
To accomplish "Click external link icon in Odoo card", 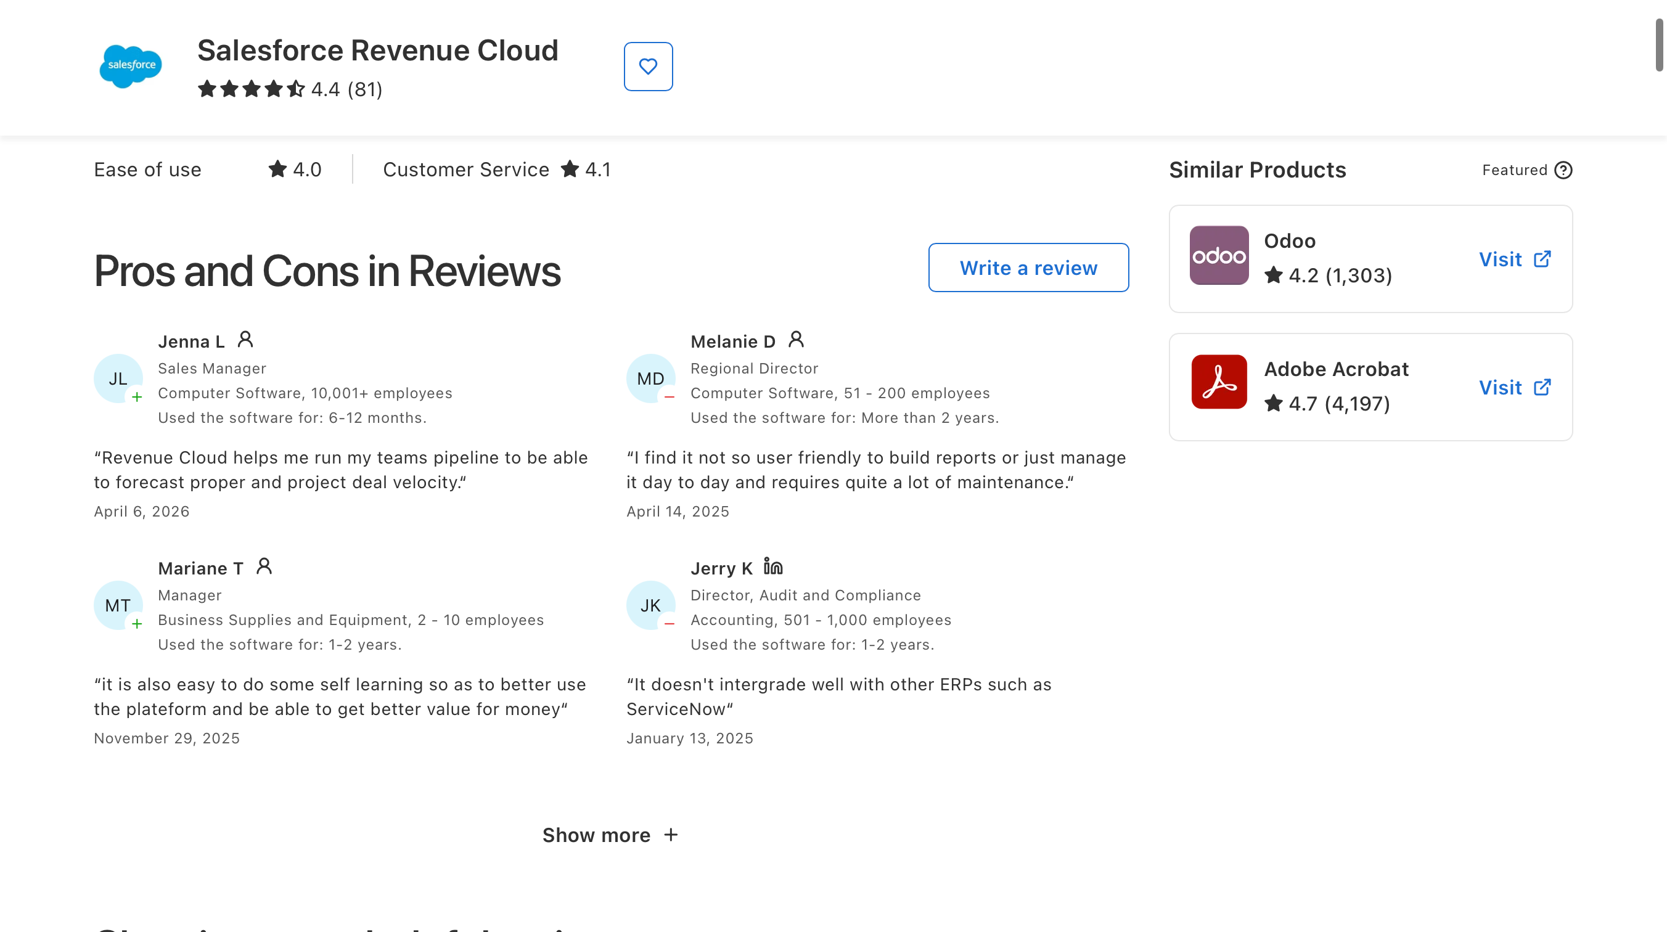I will click(x=1542, y=259).
